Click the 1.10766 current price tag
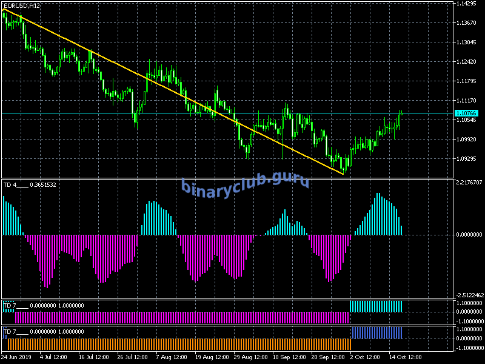 pyautogui.click(x=466, y=113)
